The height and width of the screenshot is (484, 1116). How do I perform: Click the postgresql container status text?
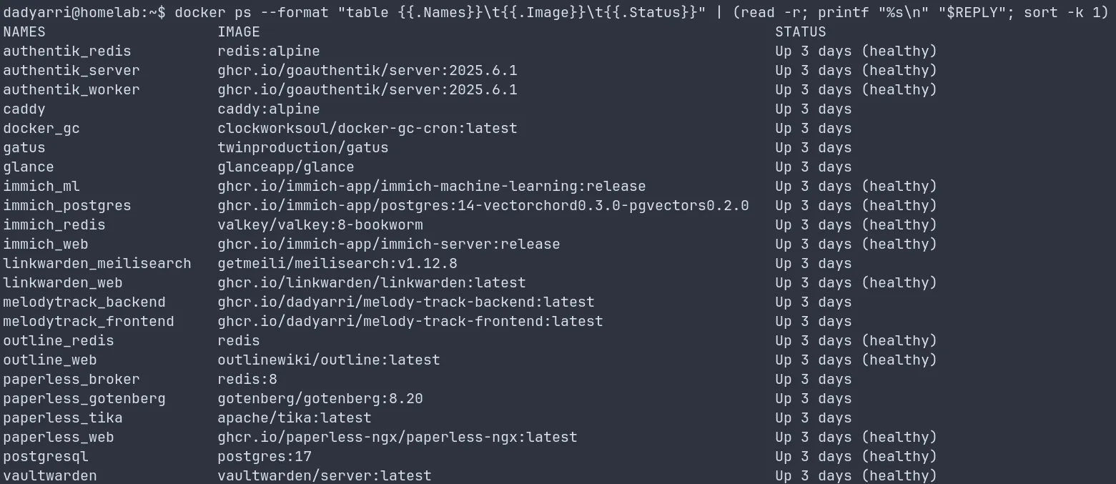click(x=856, y=456)
